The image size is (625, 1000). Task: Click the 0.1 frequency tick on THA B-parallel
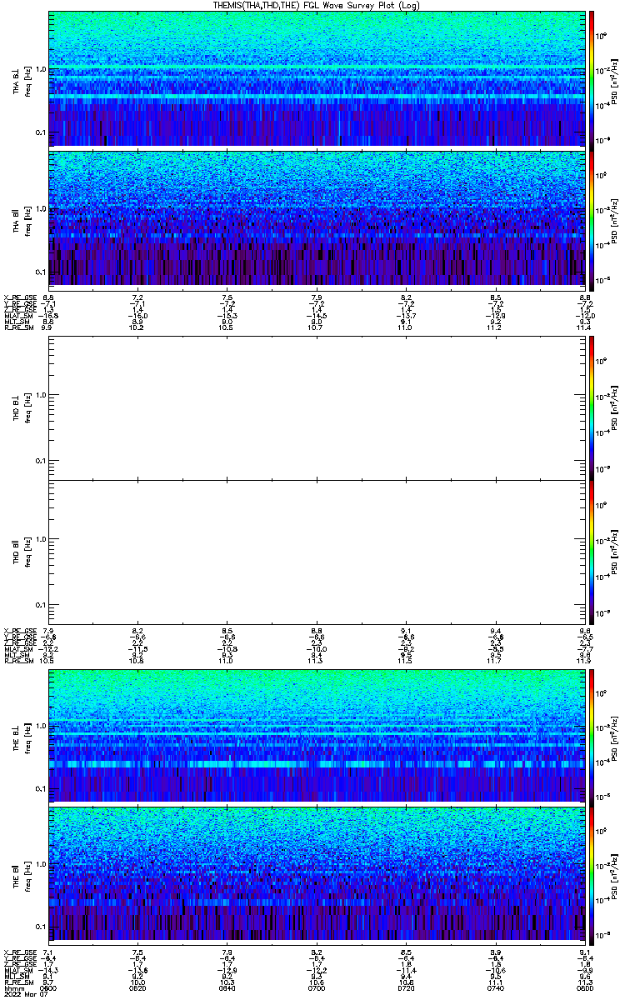(40, 272)
